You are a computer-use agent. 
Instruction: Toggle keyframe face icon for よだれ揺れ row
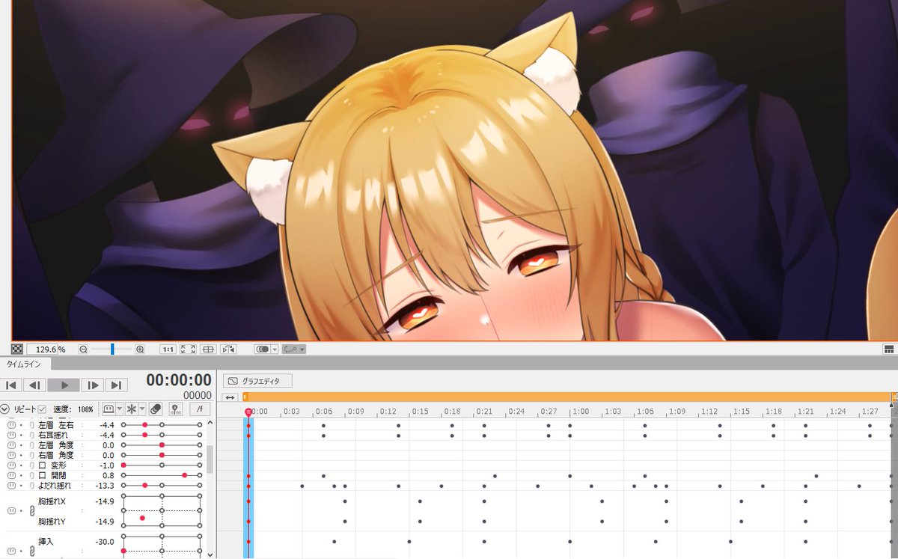[11, 486]
